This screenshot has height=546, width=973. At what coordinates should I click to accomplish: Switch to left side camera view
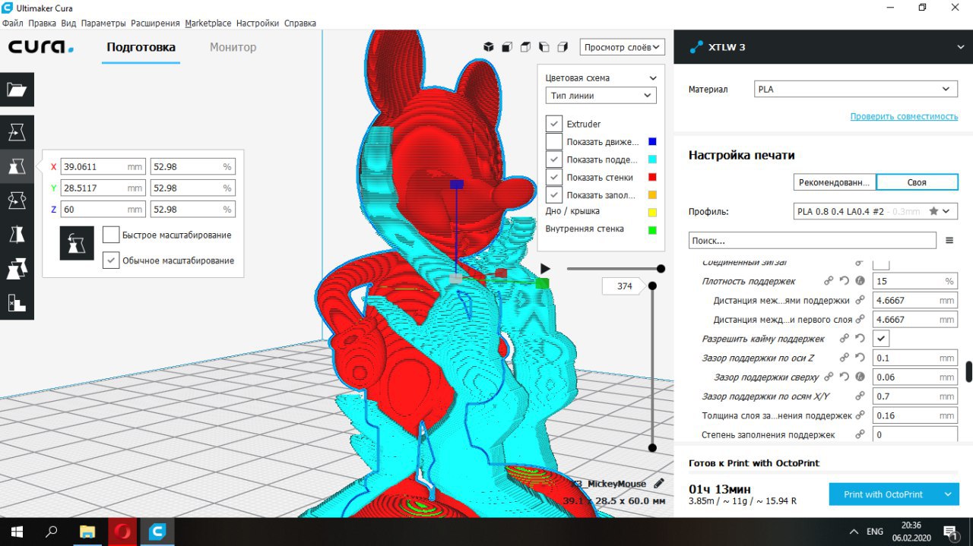click(x=544, y=47)
